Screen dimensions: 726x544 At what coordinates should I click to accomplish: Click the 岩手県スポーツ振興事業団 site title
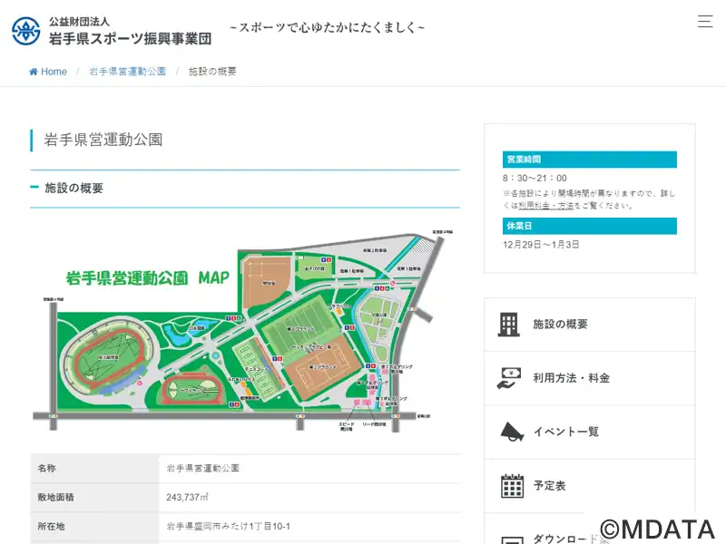[x=130, y=39]
